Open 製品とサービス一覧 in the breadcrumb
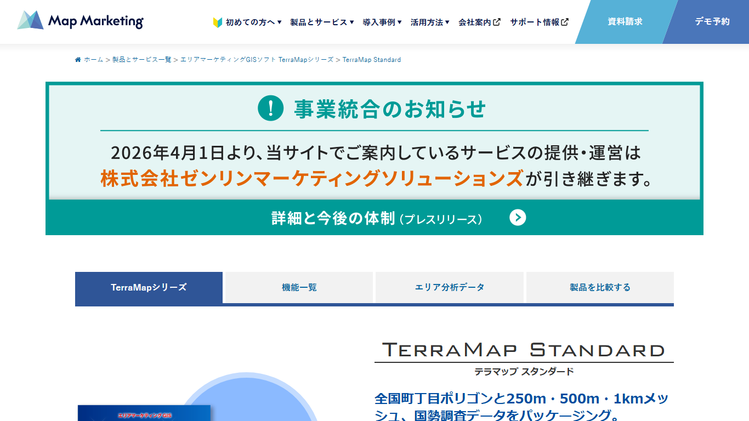Viewport: 749px width, 421px height. (141, 60)
